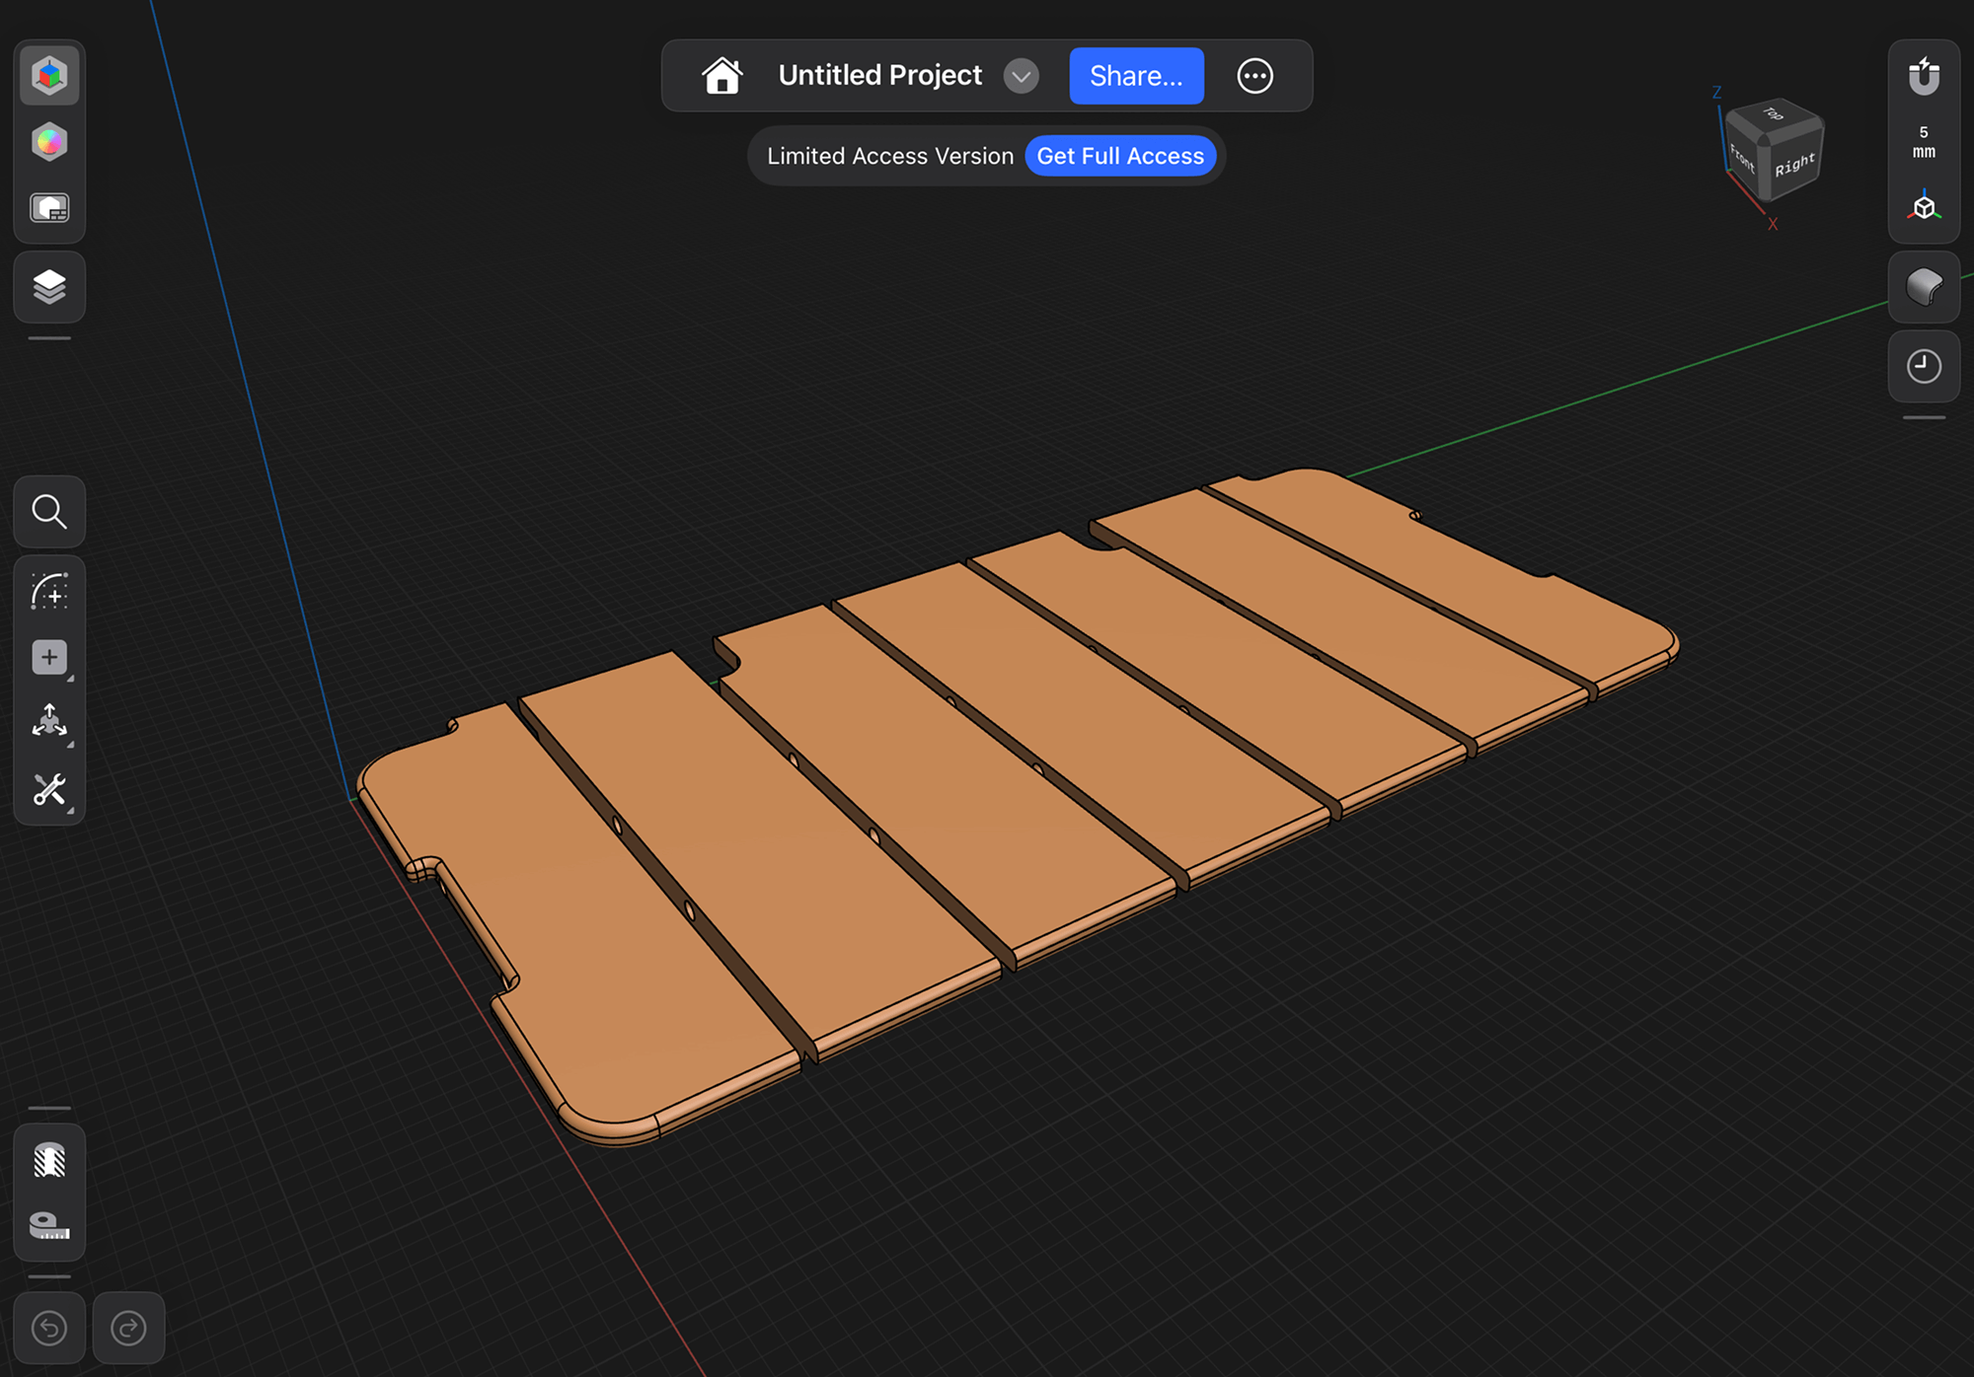This screenshot has width=1974, height=1377.
Task: Expand the Untitled Project dropdown chevron
Action: pos(1021,76)
